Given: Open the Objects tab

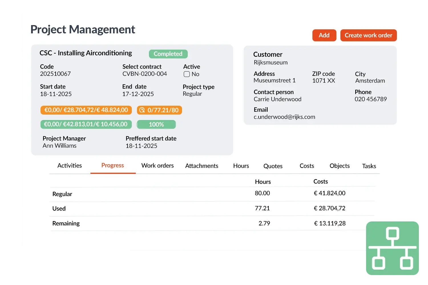Looking at the screenshot, I should 340,166.
